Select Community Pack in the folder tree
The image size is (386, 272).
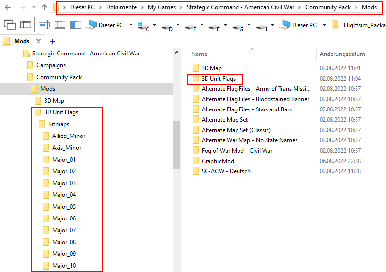coord(55,77)
